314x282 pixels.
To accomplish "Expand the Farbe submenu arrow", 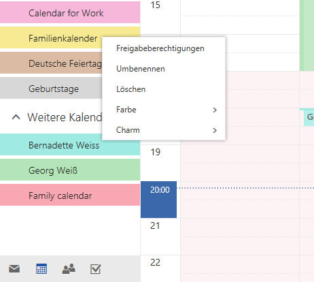I will tap(215, 110).
